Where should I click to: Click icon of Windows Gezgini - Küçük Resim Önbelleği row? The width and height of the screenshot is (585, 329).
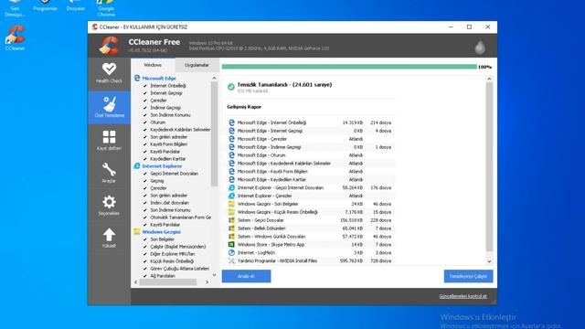point(231,212)
